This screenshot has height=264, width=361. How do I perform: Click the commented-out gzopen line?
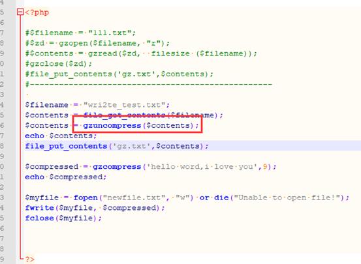97,43
